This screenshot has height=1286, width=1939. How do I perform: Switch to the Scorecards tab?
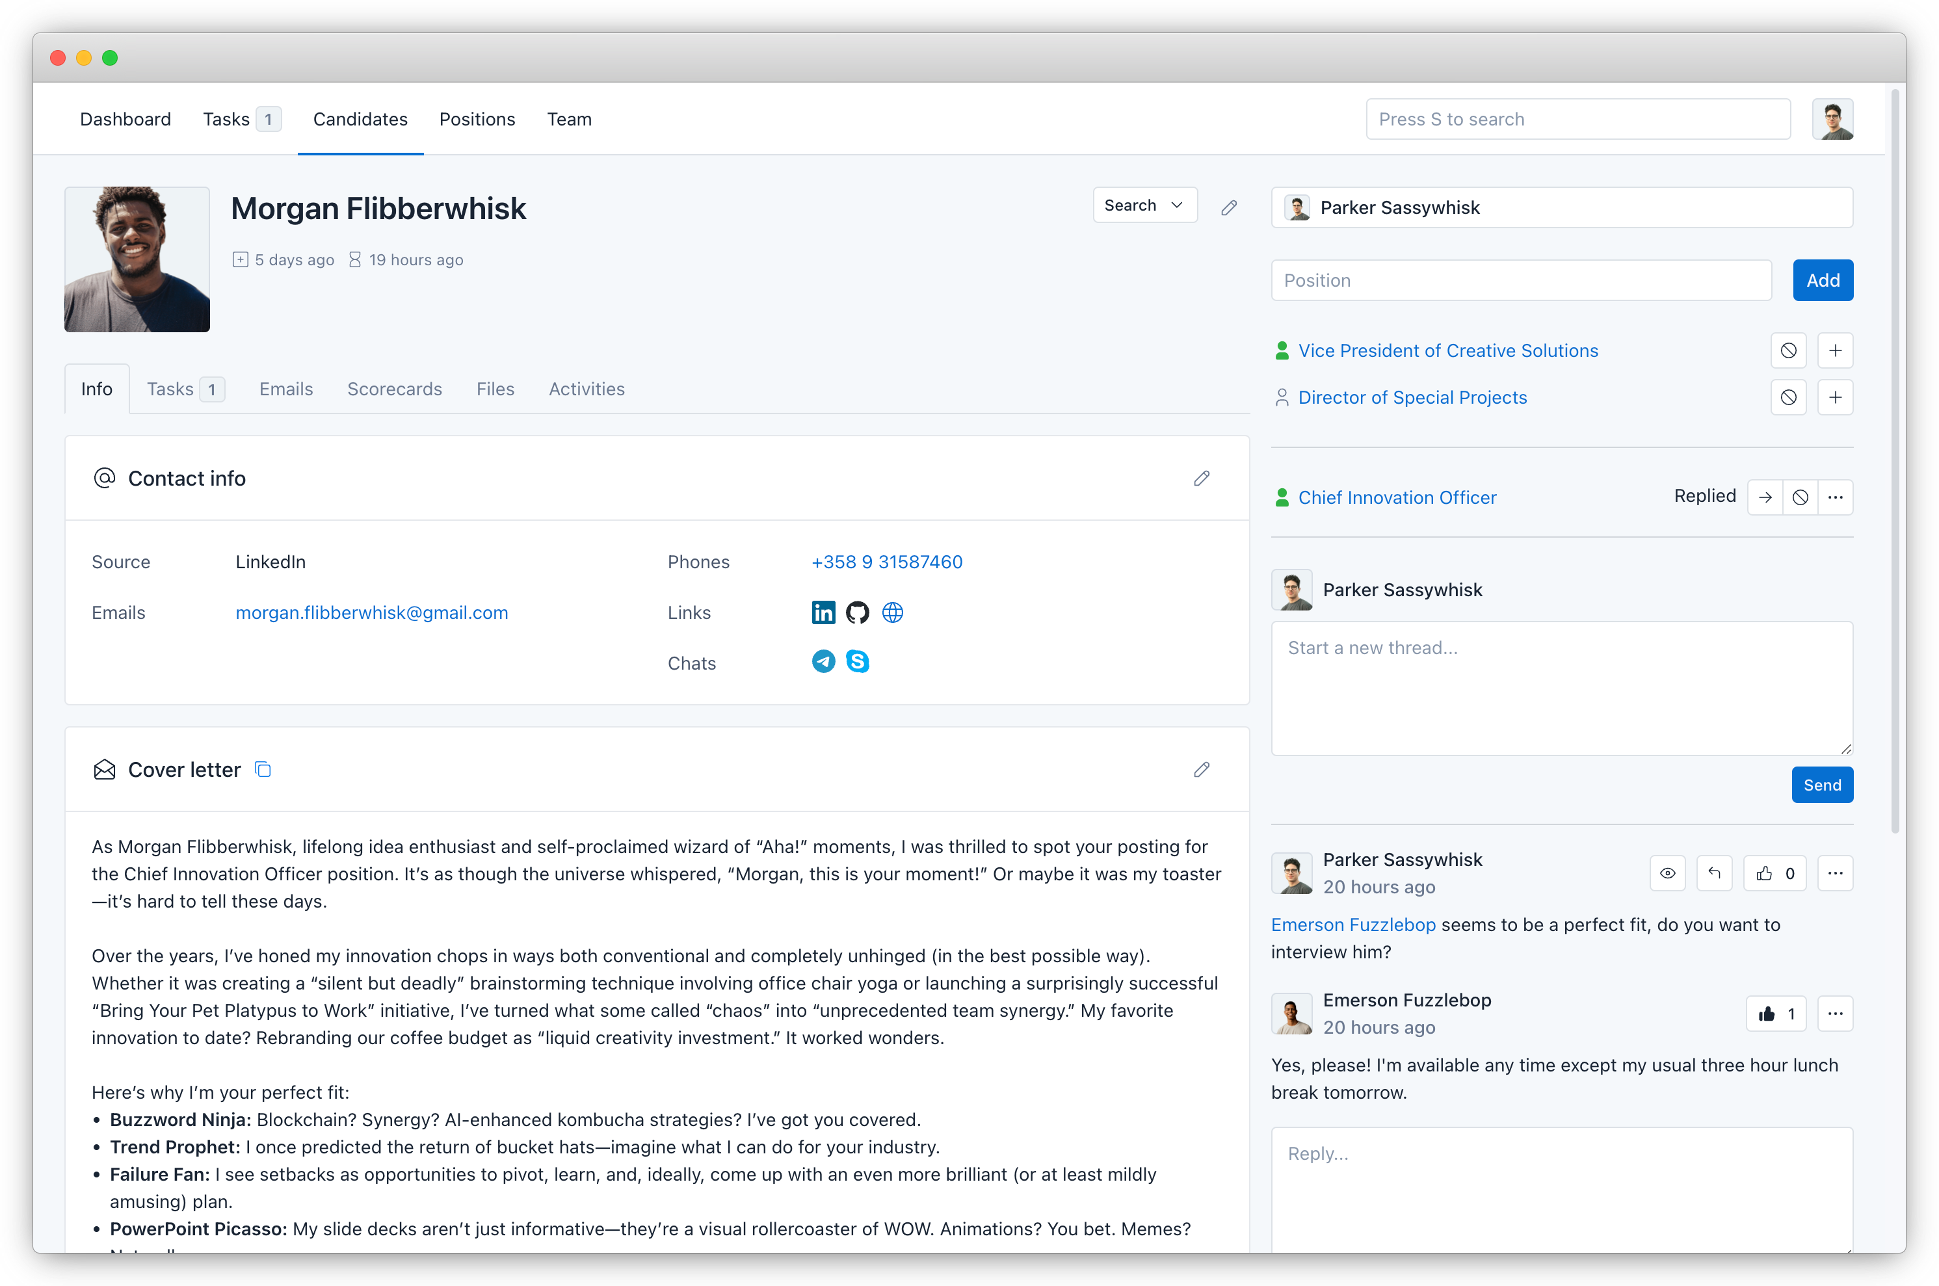coord(395,389)
